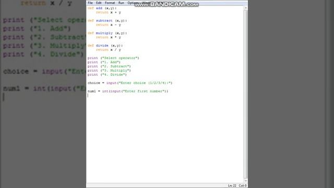The height and width of the screenshot is (188, 334).
Task: Click the 'num1 = int(input' line
Action: [x=128, y=91]
